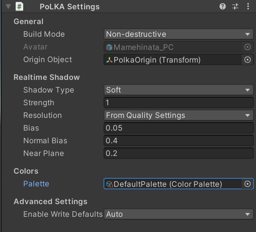The height and width of the screenshot is (232, 256).
Task: Open the Enable Write Defaults dropdown
Action: coord(178,214)
